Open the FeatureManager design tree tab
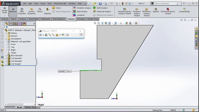Viewport: 199px width, 112px height. [7, 24]
